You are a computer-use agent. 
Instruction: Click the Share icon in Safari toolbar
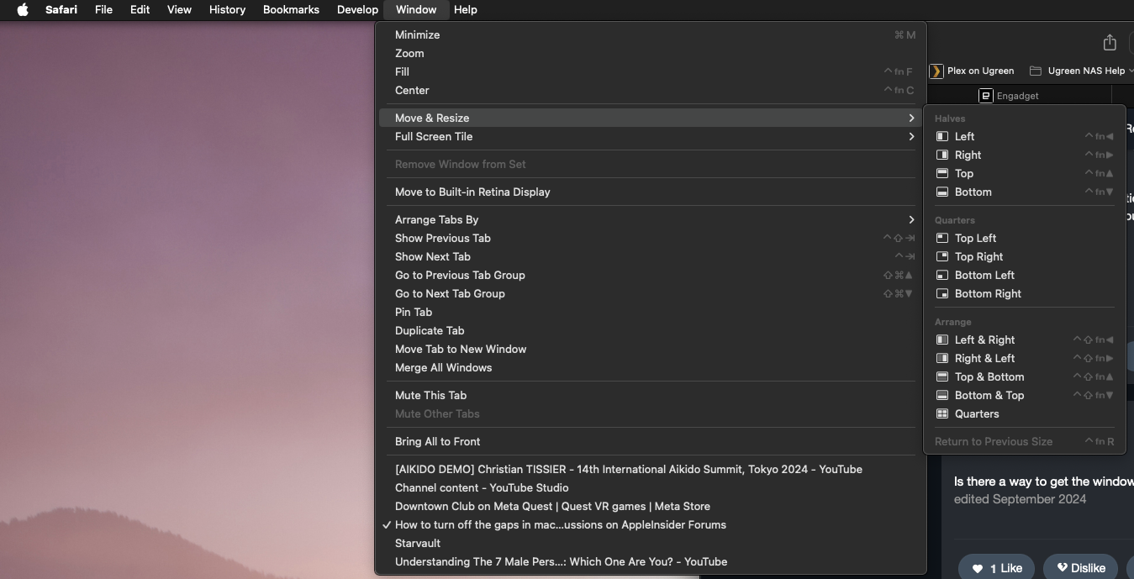[1110, 43]
